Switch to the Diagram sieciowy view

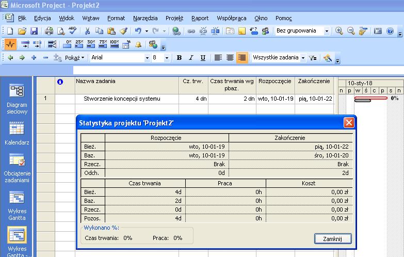17,99
